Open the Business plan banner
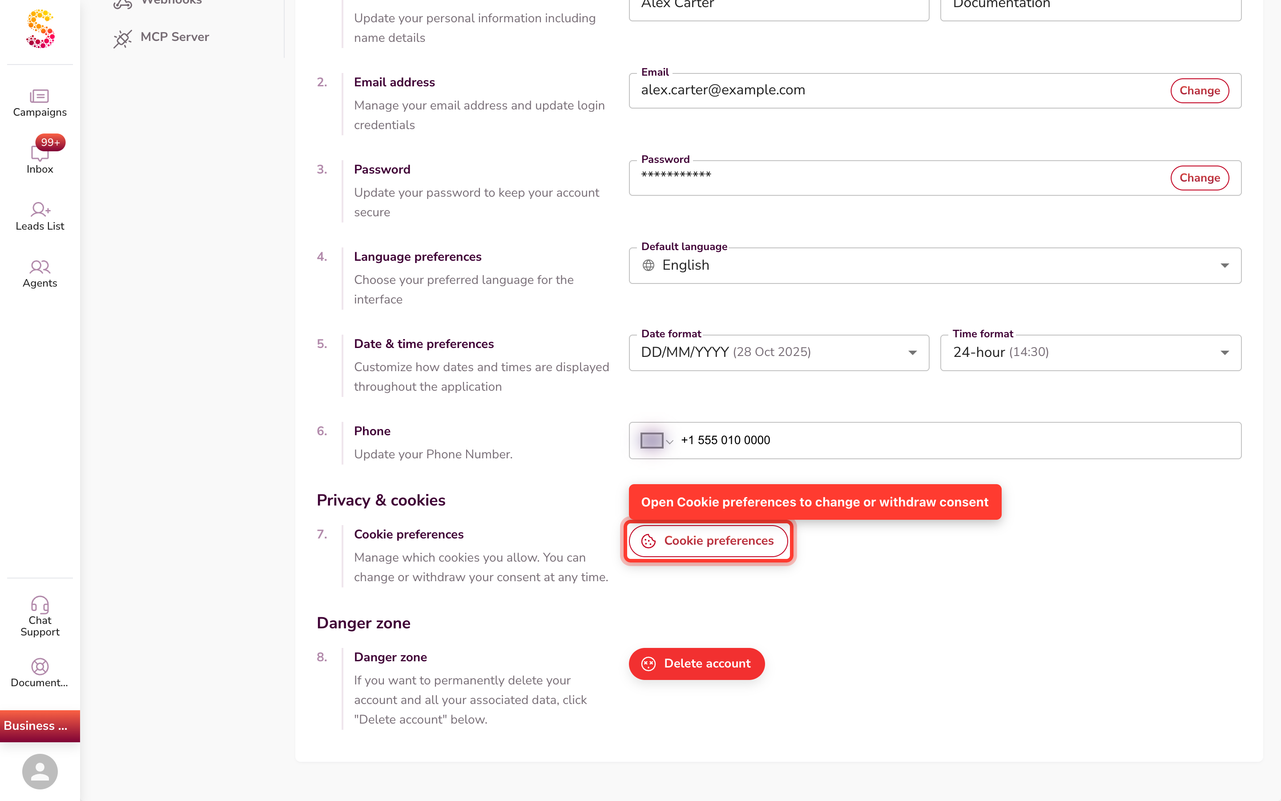This screenshot has height=801, width=1281. (40, 726)
